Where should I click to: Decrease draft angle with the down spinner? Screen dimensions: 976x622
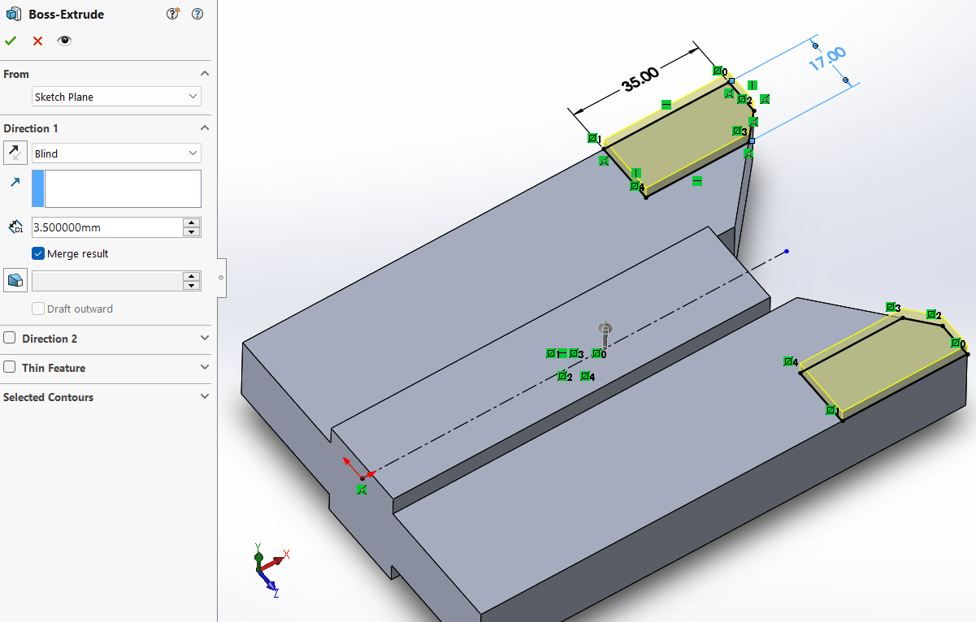click(x=192, y=286)
